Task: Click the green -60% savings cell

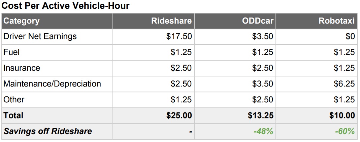Action: [345, 131]
